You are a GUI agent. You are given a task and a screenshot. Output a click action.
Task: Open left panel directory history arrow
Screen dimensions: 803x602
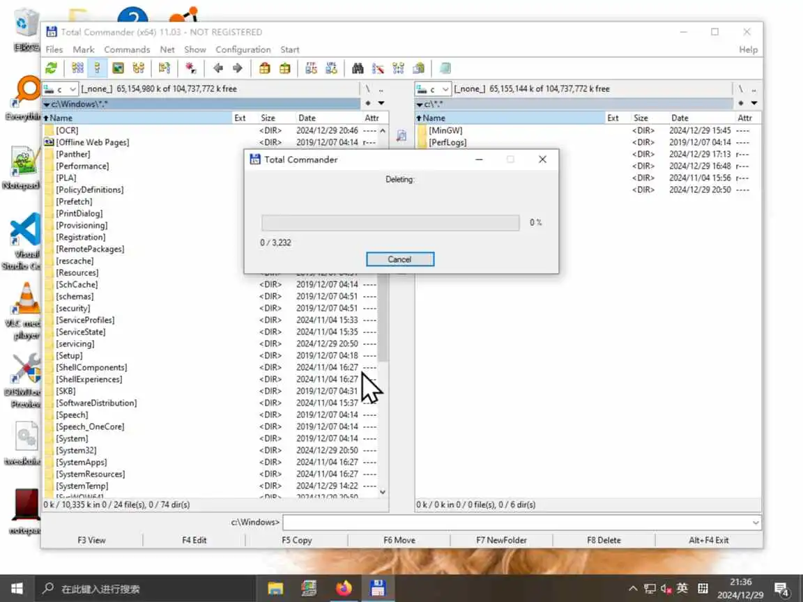click(381, 103)
